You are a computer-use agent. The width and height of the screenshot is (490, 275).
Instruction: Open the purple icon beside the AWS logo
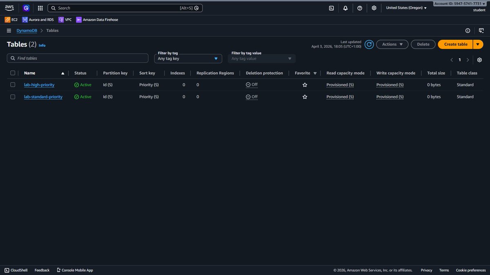pos(26,8)
